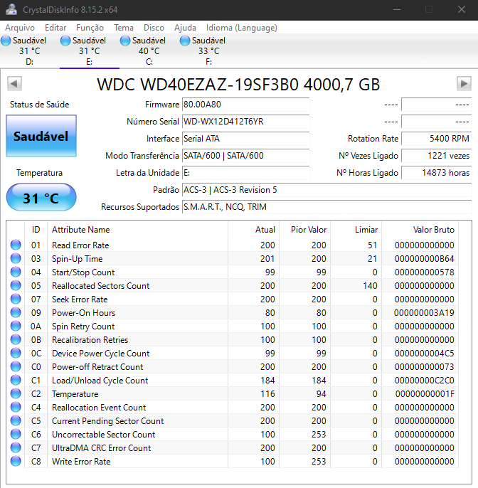Image resolution: width=478 pixels, height=488 pixels.
Task: Open the Ajuda menu
Action: 185,28
